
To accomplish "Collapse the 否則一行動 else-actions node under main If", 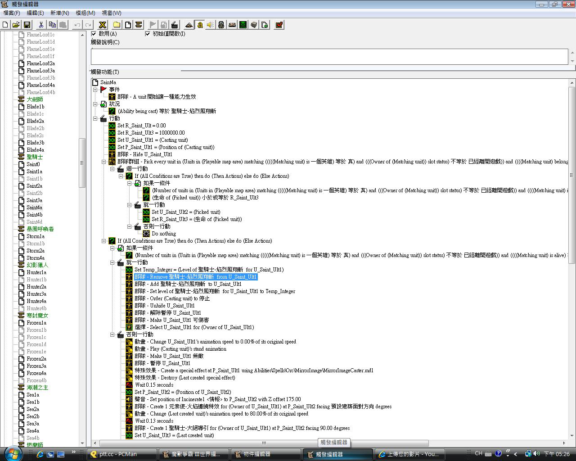I will [x=112, y=334].
